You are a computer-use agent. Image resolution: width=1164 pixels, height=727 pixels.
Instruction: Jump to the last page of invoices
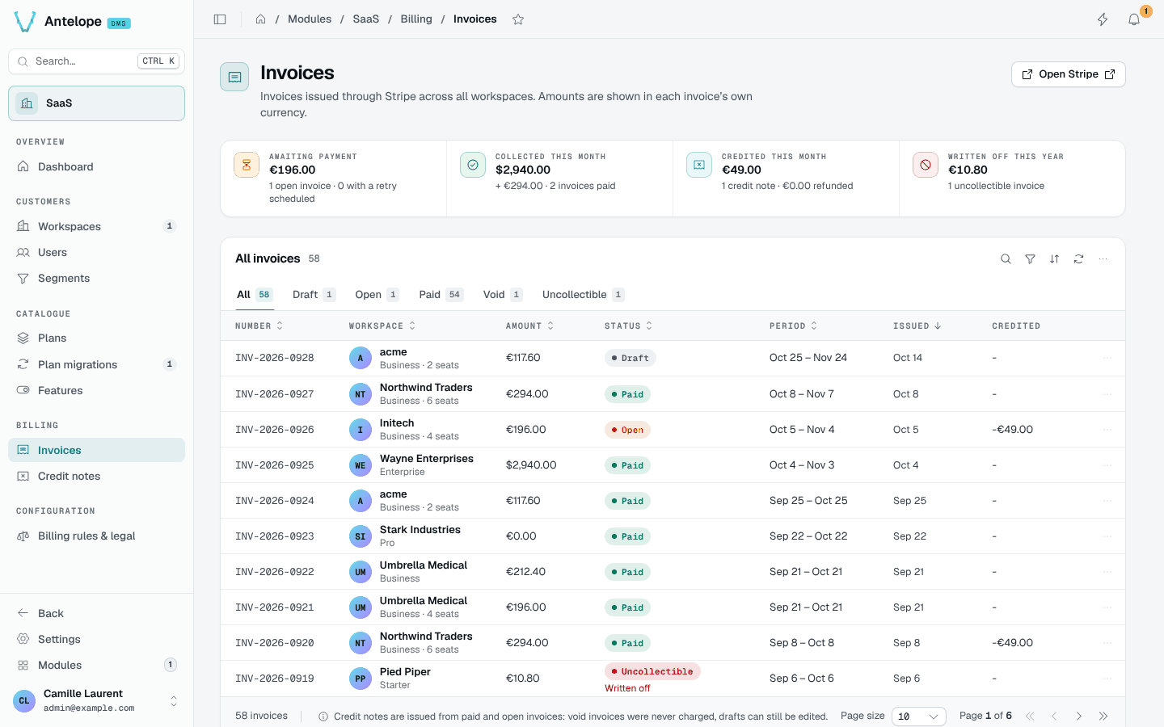[x=1103, y=716]
